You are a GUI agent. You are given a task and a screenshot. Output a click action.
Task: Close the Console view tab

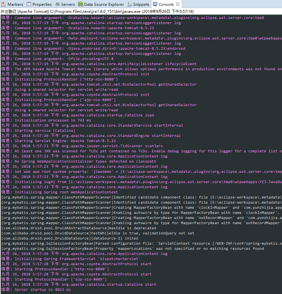[x=178, y=4]
